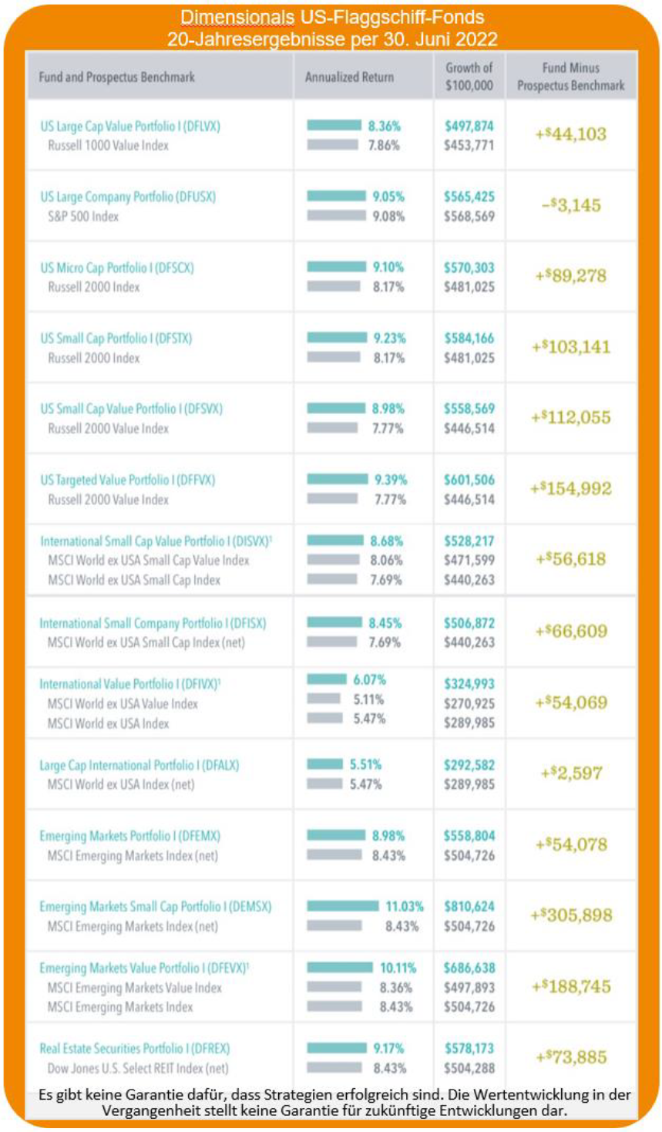Open US Targeted Value Portfolio I (DFFVX)
The height and width of the screenshot is (1132, 662).
pyautogui.click(x=128, y=480)
